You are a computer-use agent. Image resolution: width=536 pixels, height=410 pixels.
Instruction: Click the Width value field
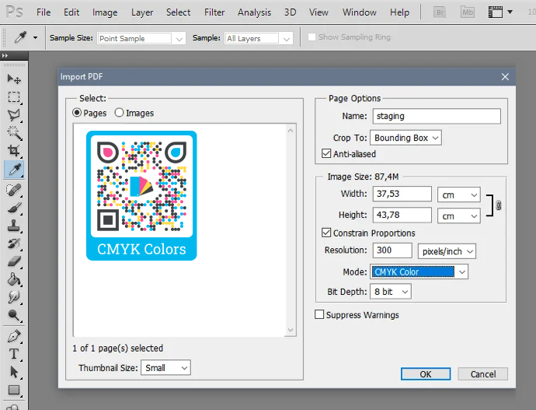pyautogui.click(x=402, y=194)
